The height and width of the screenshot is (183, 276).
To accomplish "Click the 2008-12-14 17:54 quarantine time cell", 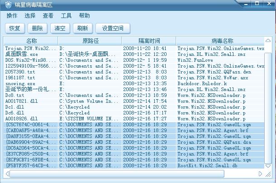I will tap(145, 101).
